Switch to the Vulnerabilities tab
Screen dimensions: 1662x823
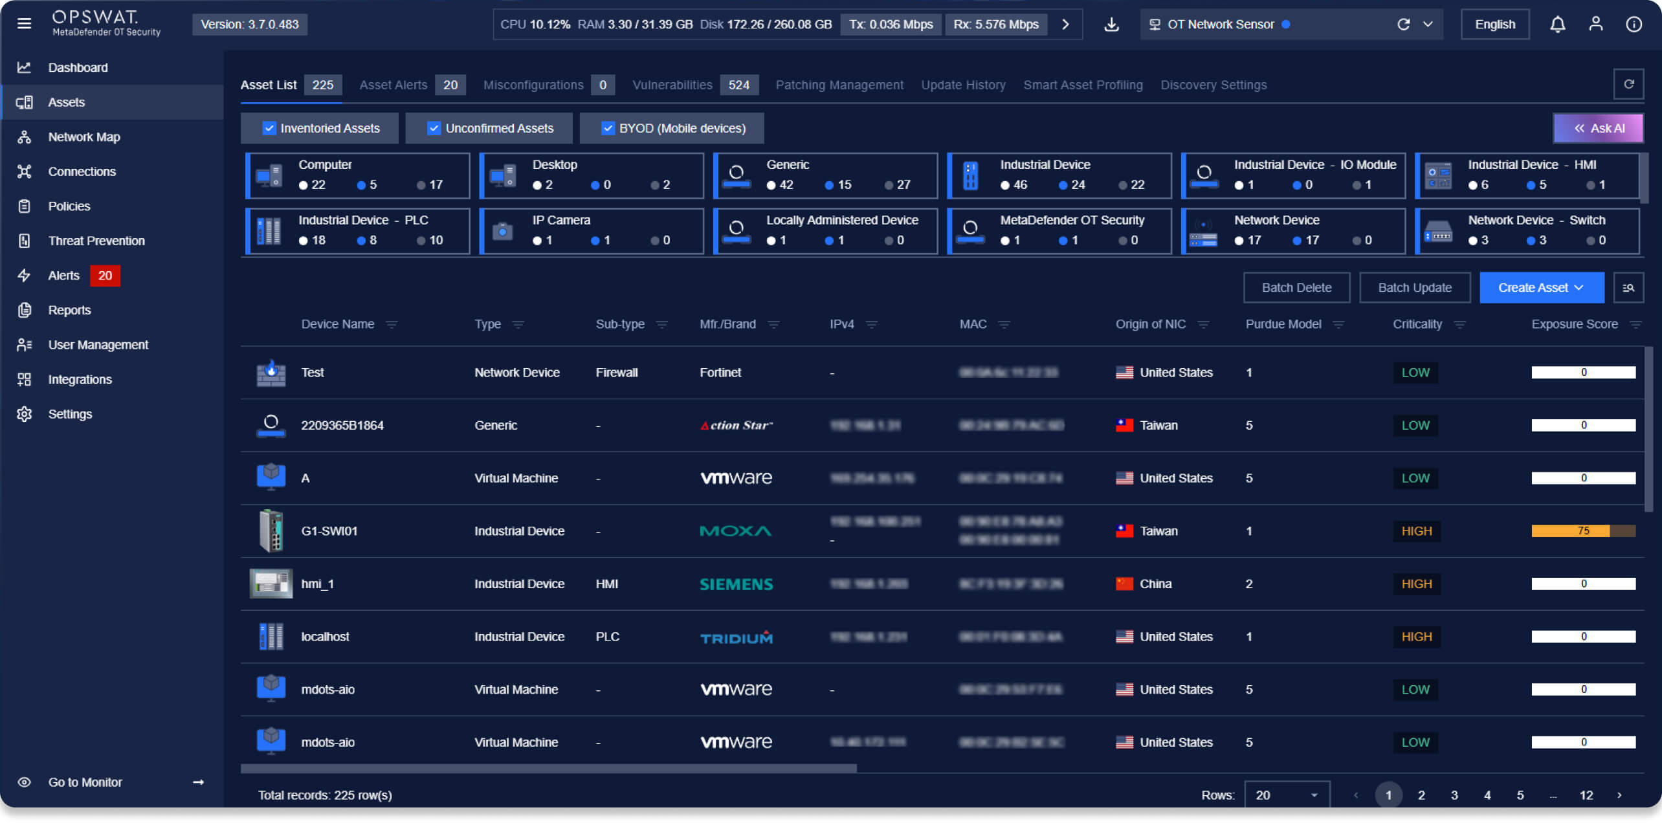[x=672, y=85]
